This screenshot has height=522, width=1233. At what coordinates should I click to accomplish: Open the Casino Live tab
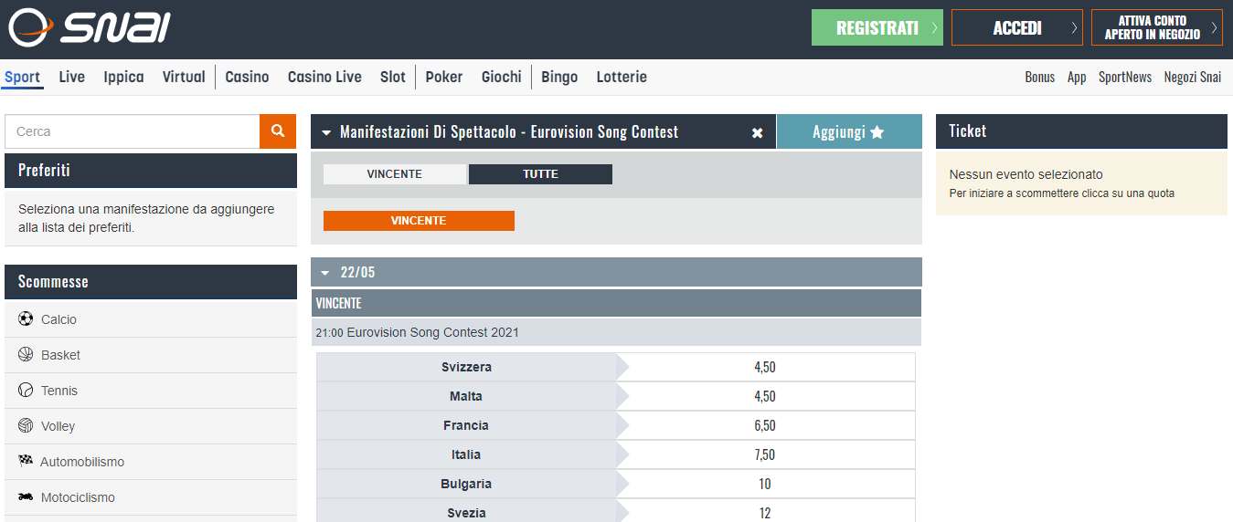(x=324, y=78)
